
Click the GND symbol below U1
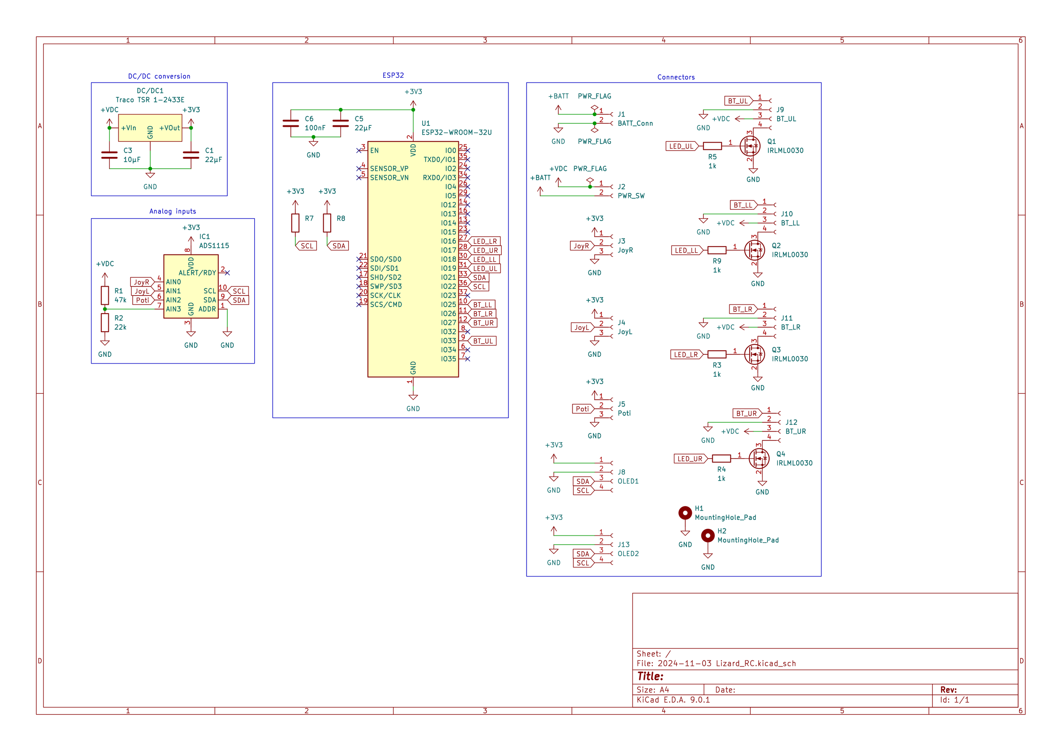point(412,397)
